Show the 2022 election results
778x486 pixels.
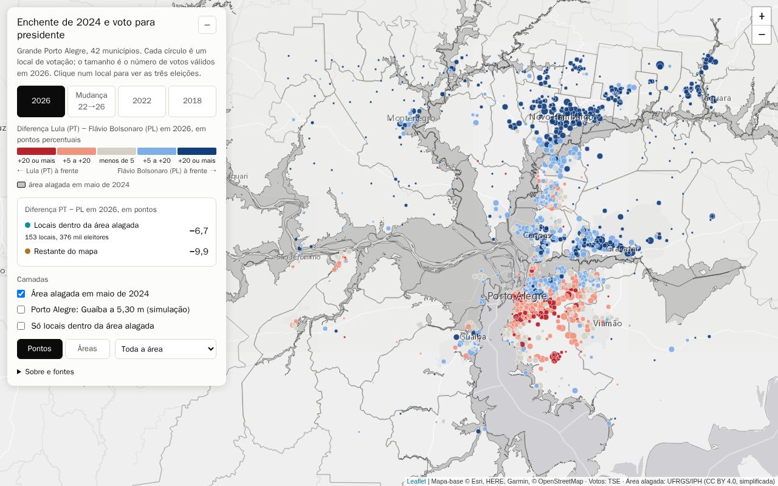(142, 101)
